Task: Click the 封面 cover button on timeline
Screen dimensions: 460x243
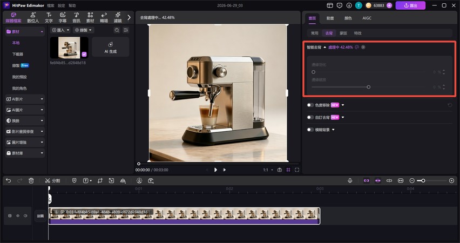Action: click(40, 216)
